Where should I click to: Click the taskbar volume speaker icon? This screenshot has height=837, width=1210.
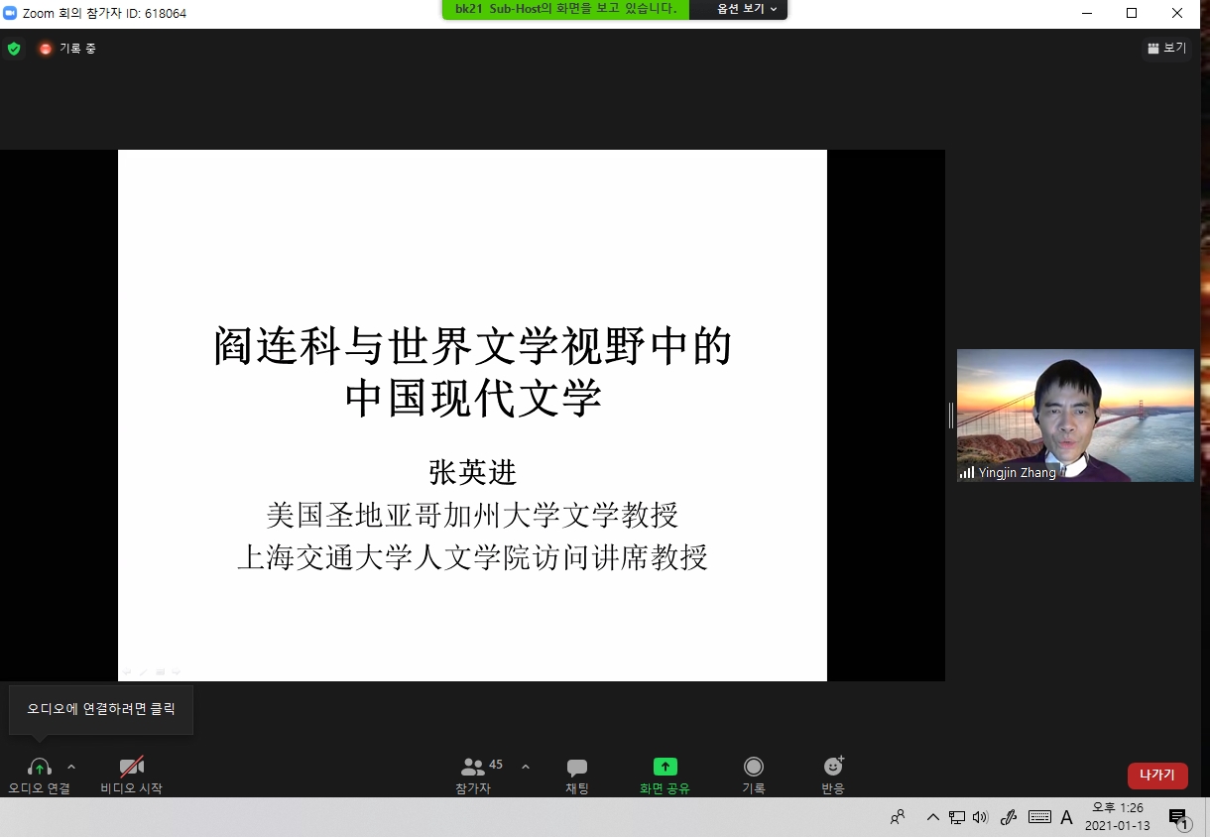pyautogui.click(x=981, y=818)
